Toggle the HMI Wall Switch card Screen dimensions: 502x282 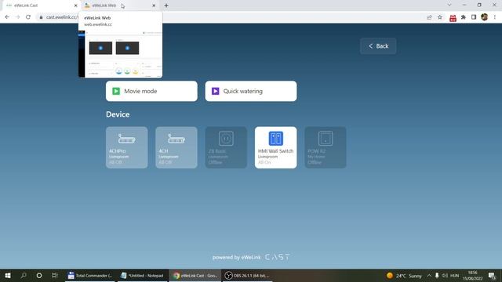point(275,147)
